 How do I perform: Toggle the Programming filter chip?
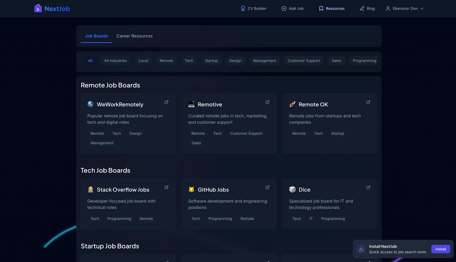point(364,61)
